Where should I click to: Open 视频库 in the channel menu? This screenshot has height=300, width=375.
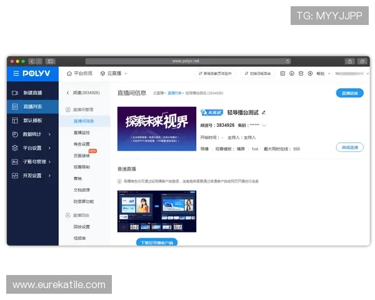coord(79,238)
